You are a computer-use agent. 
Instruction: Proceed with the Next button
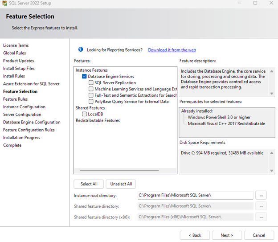click(227, 235)
